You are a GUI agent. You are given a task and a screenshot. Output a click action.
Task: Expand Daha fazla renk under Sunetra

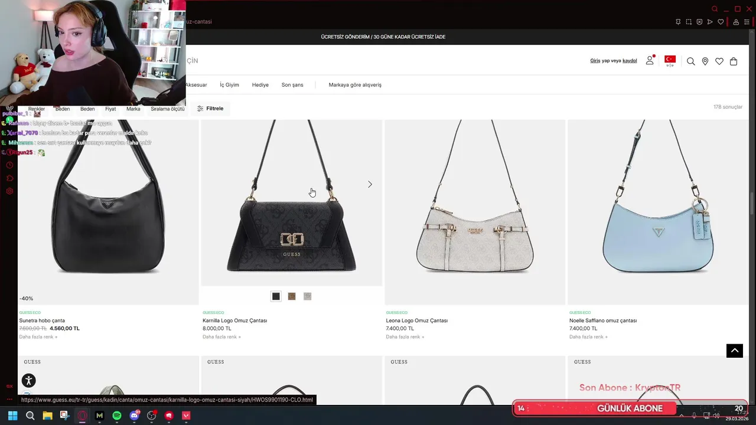point(38,337)
